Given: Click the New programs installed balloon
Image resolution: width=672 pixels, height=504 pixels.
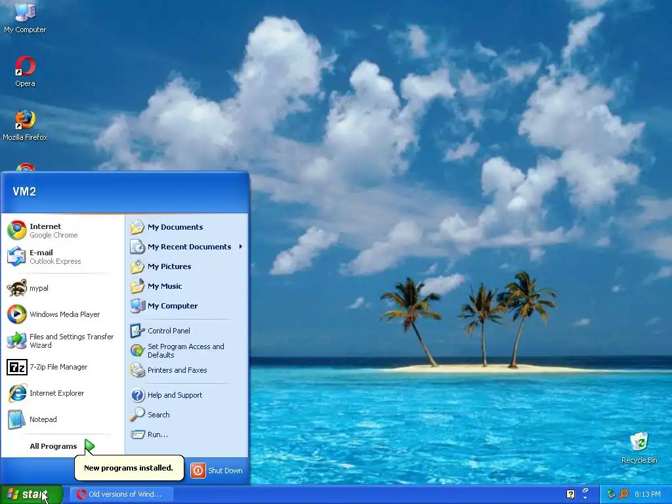Looking at the screenshot, I should coord(129,467).
